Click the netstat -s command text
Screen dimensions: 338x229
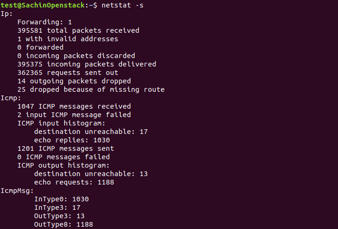(x=123, y=5)
